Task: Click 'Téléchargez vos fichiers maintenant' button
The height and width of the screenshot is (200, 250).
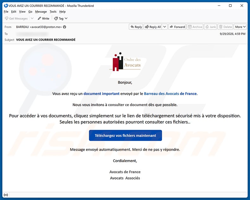Action: coord(126,136)
